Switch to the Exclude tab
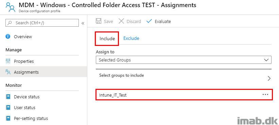The height and width of the screenshot is (125, 279). (131, 38)
